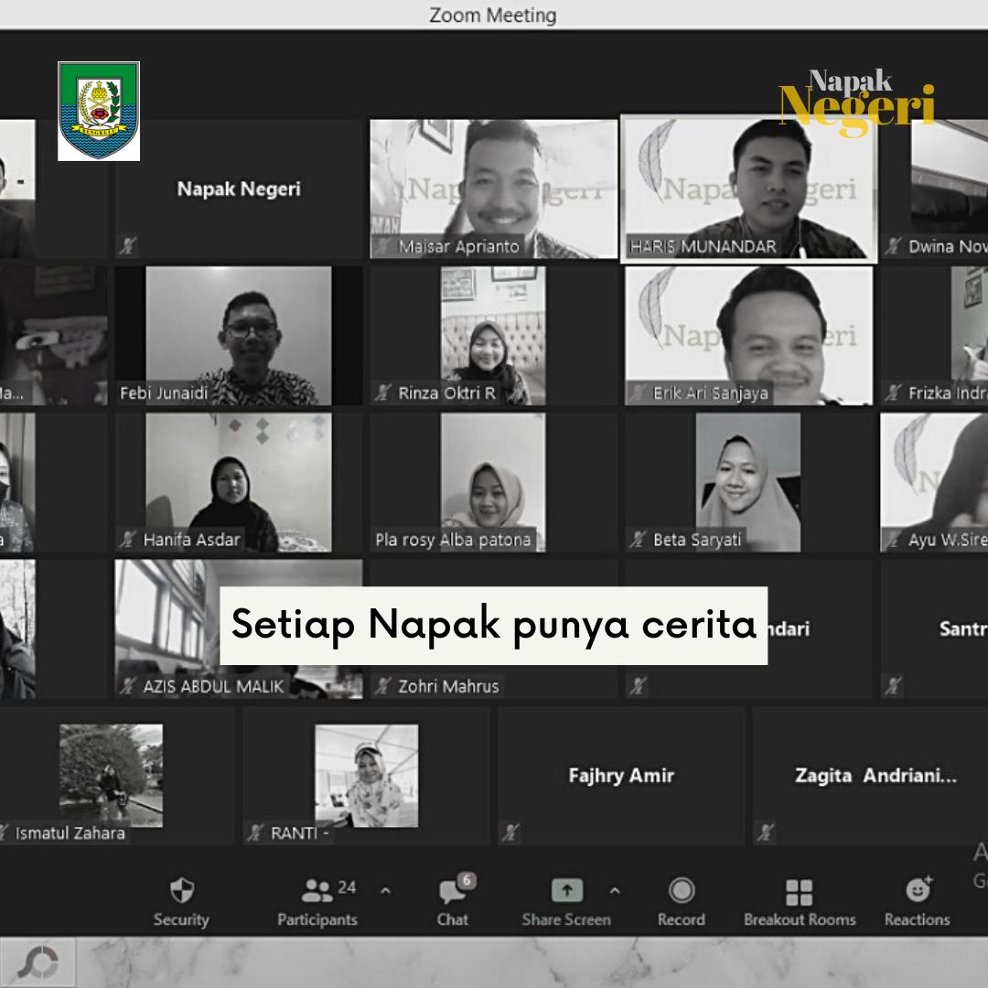Click muted mic icon beside Zohri Mahrus
The width and height of the screenshot is (988, 988).
[383, 685]
